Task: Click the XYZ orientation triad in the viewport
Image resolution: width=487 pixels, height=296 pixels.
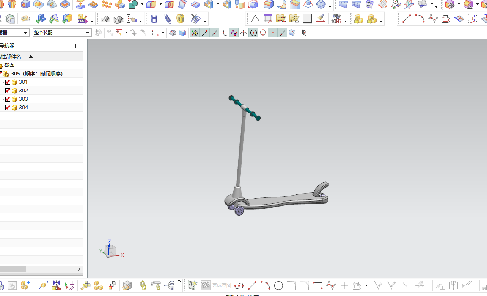Action: pyautogui.click(x=111, y=249)
